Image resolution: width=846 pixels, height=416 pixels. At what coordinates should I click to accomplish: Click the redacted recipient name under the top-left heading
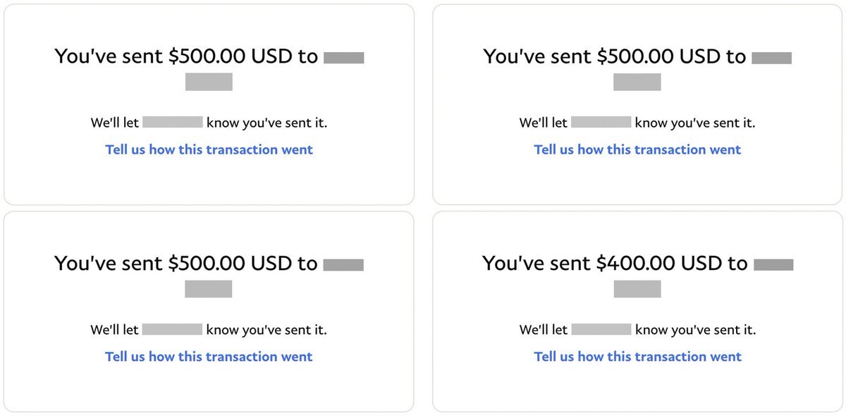coord(209,82)
